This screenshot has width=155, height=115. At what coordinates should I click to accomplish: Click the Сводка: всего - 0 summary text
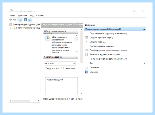click(61, 69)
